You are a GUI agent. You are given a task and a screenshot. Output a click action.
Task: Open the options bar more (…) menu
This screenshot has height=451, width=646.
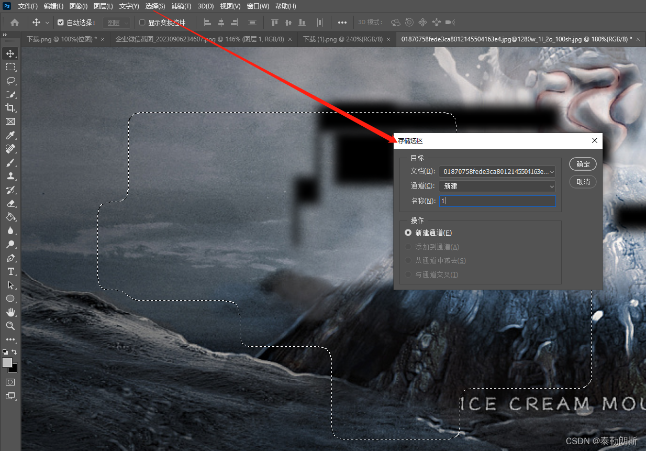[x=342, y=23]
